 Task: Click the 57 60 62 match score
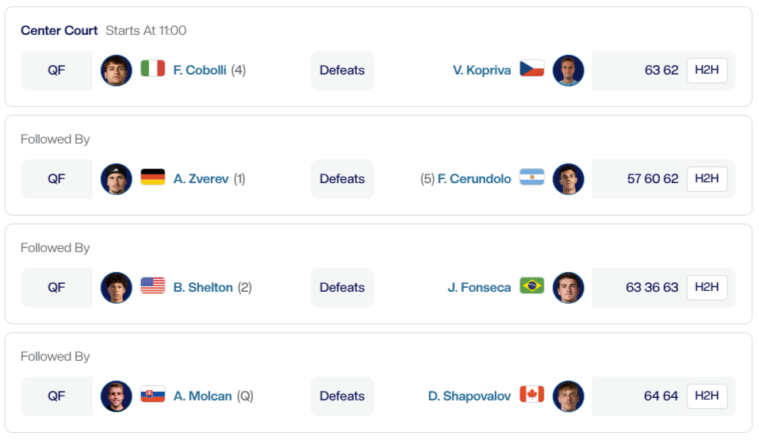(652, 178)
